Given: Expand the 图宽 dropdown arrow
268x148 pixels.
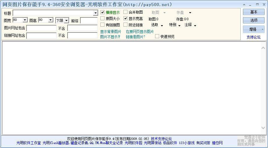Looking at the screenshot, I should [25, 20].
